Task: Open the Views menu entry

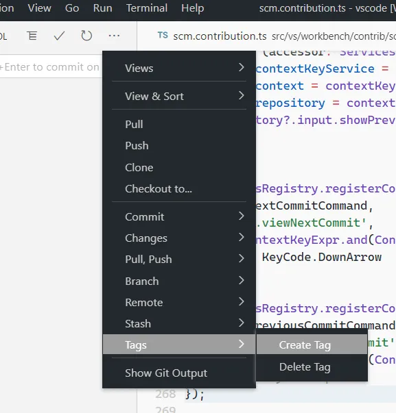Action: 179,68
